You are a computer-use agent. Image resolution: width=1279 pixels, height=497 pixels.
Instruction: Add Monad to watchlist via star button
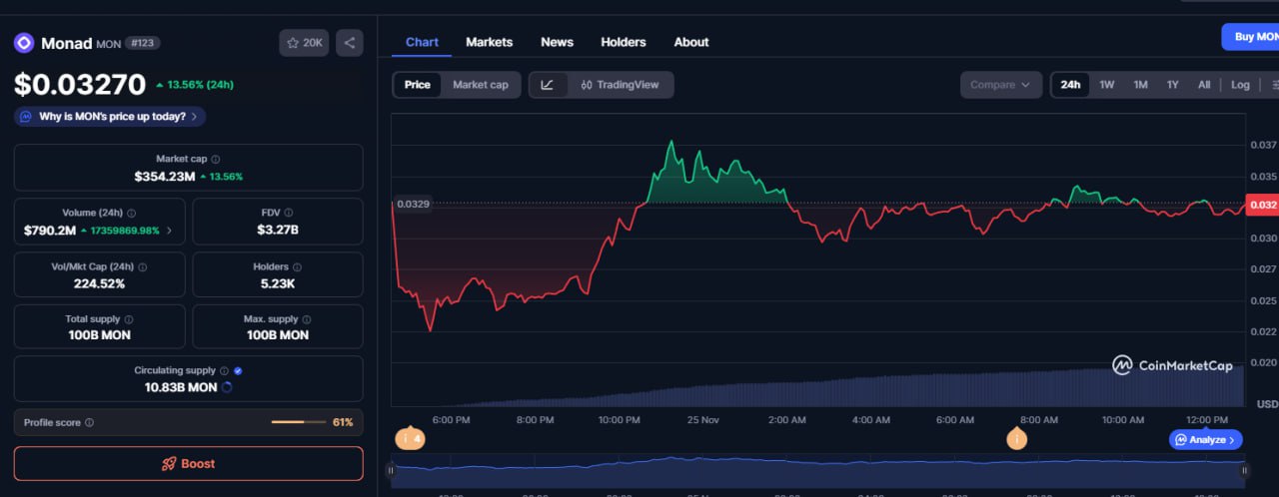[x=304, y=43]
